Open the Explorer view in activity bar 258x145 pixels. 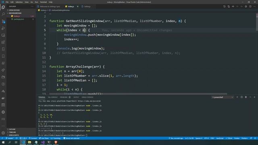click(3, 7)
